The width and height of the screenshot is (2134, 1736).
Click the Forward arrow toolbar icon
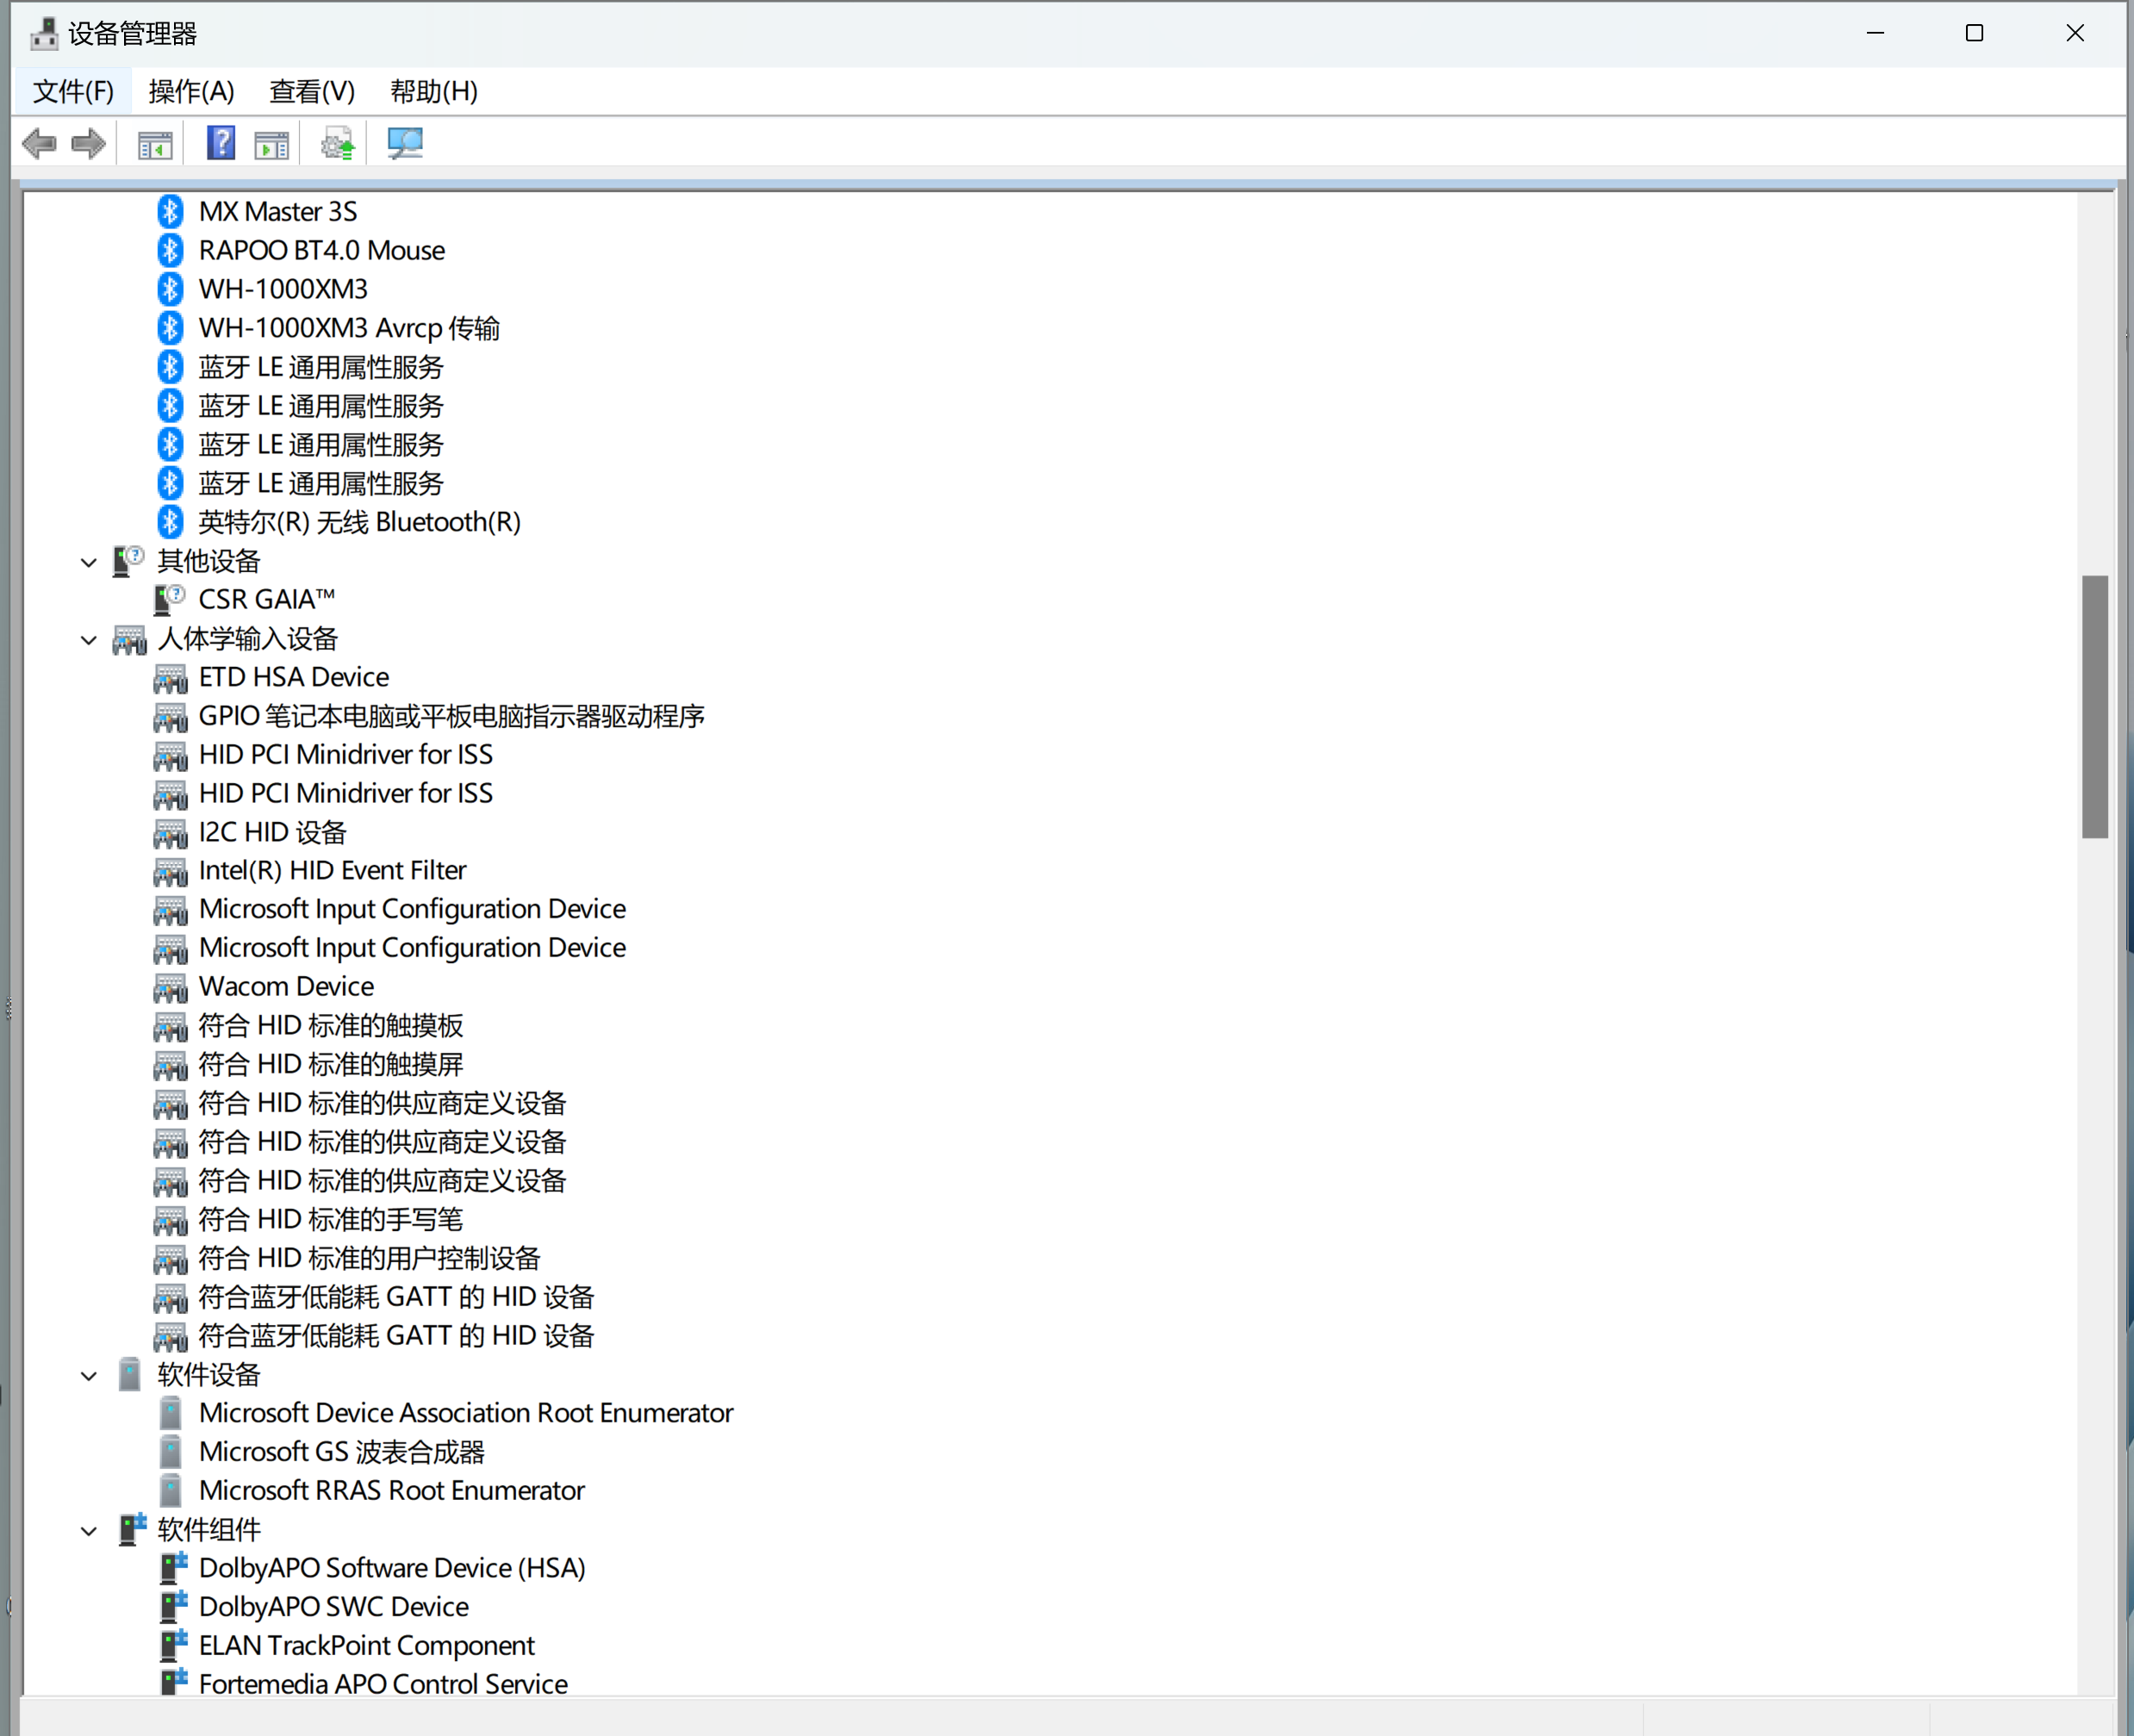pos(89,144)
